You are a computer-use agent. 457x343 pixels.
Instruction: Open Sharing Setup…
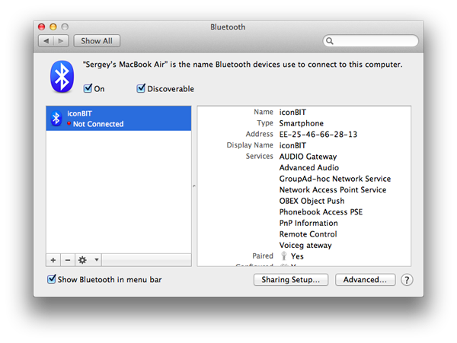(x=291, y=280)
